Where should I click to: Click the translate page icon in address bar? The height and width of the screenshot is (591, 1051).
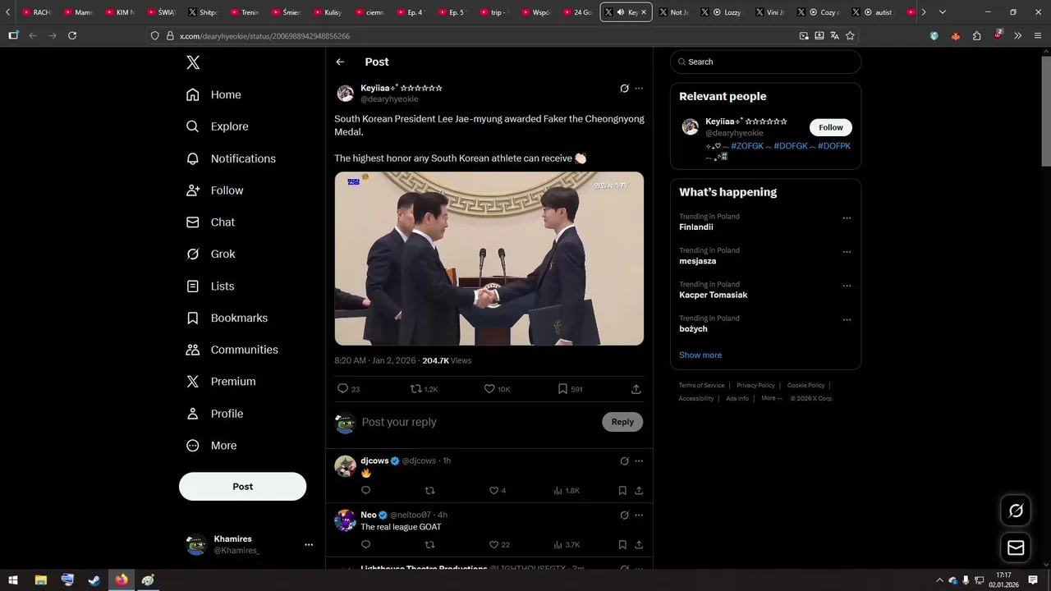point(834,35)
